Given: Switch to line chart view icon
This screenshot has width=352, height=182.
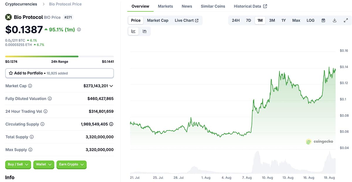Looking at the screenshot, I should pyautogui.click(x=133, y=31).
